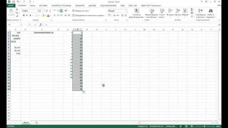Collapse the ribbon with the arrow

coord(219,20)
